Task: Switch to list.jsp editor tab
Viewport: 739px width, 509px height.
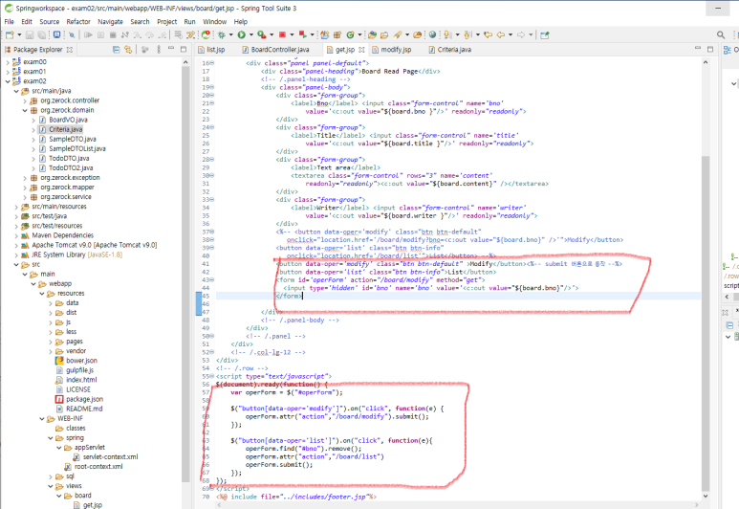Action: point(211,50)
